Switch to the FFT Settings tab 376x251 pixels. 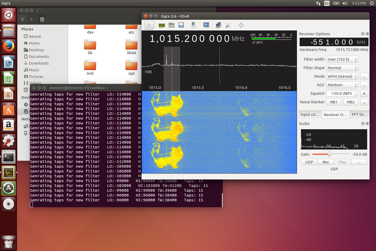[x=359, y=115]
